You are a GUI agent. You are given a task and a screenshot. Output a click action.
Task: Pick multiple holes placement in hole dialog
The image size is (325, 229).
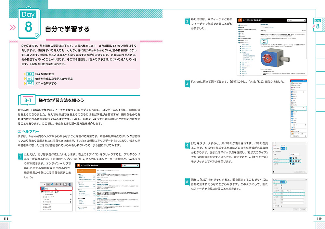(284, 145)
